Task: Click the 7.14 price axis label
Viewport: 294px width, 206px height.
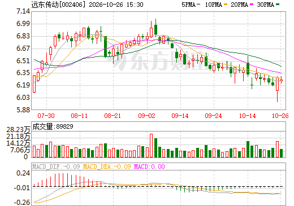Action: pos(23,11)
